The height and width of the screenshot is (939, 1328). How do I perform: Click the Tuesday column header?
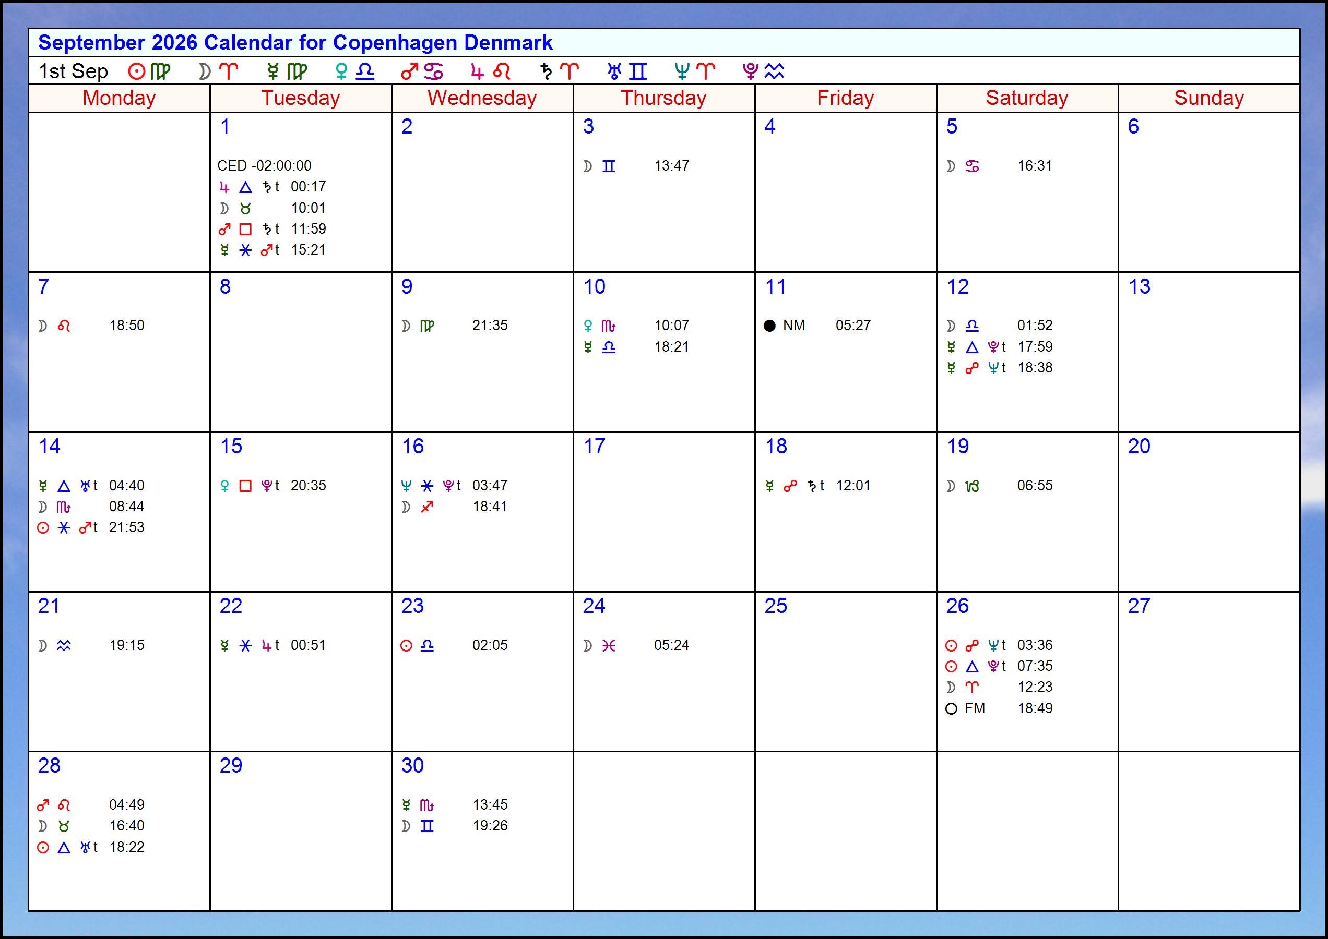pyautogui.click(x=300, y=98)
